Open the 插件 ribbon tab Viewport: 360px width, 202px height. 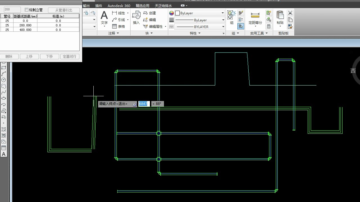point(99,6)
